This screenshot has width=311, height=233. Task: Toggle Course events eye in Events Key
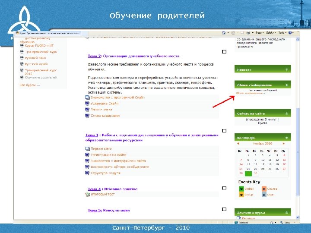click(264, 189)
